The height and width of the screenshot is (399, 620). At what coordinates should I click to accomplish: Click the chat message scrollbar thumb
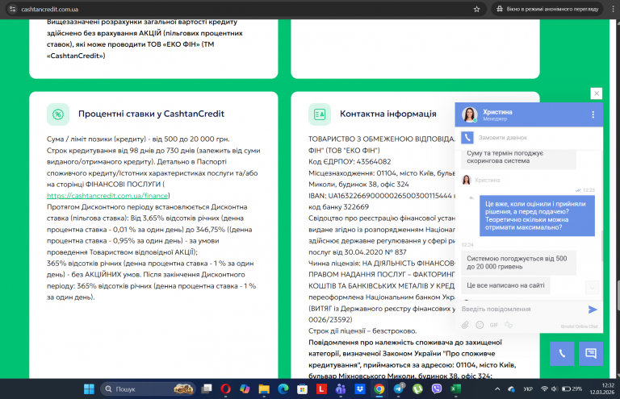pos(602,246)
